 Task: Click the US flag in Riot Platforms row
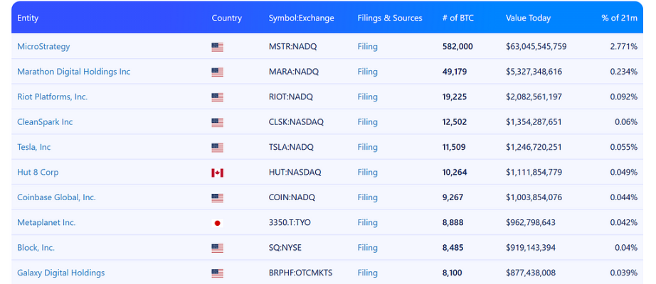217,97
